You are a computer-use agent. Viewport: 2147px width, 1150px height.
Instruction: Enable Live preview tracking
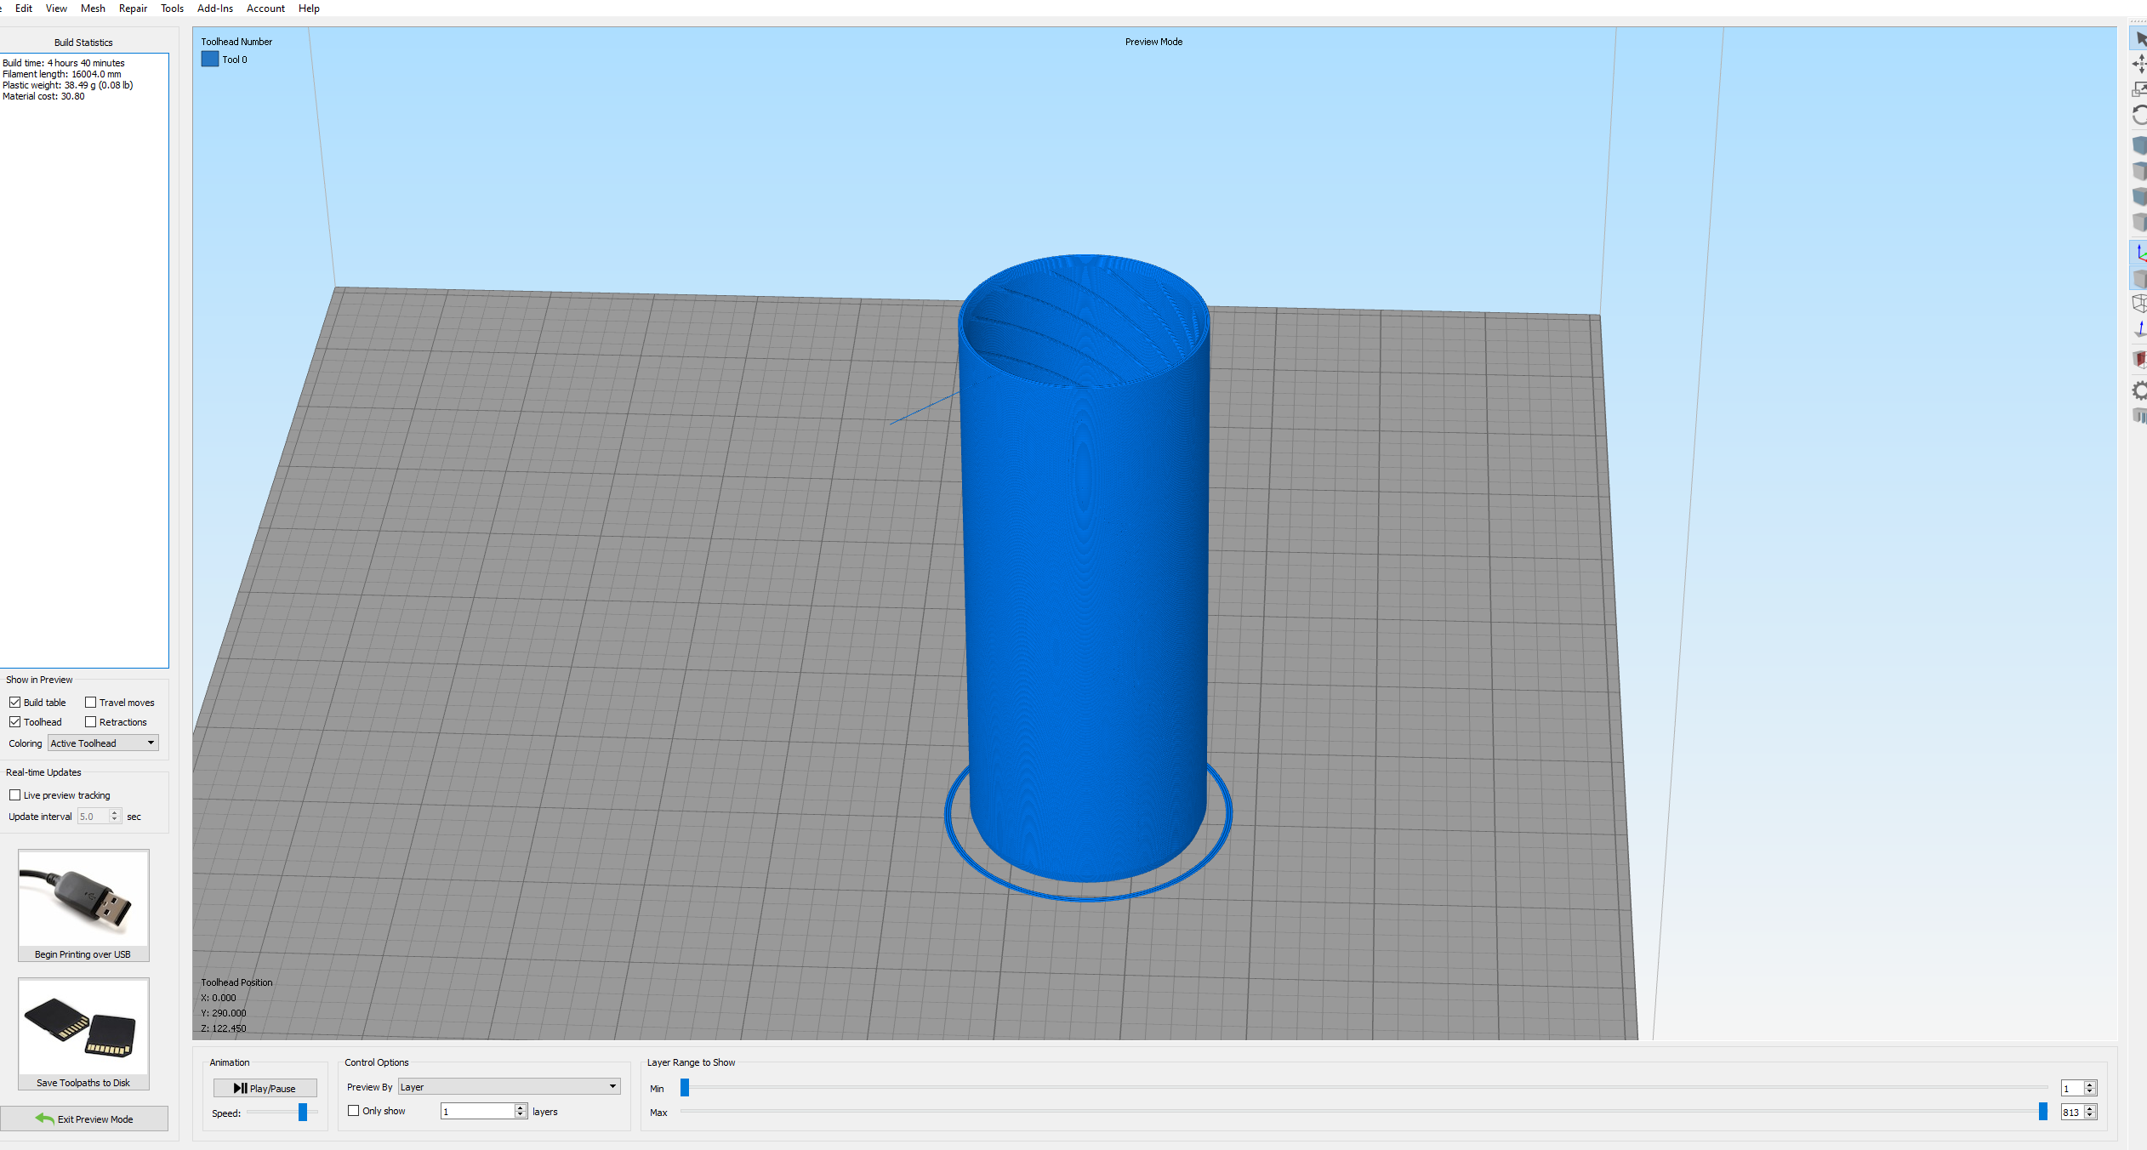[x=15, y=794]
